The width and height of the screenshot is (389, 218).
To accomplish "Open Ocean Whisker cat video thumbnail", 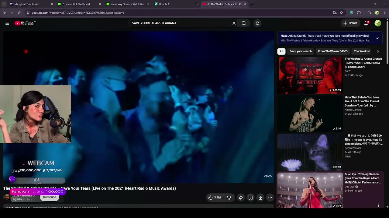I will click(x=310, y=152).
